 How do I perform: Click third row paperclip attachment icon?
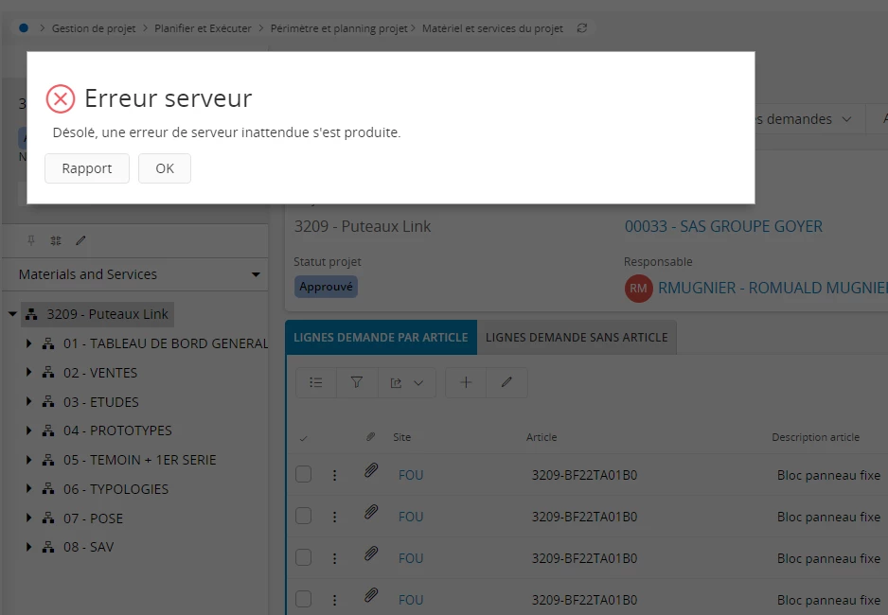371,553
